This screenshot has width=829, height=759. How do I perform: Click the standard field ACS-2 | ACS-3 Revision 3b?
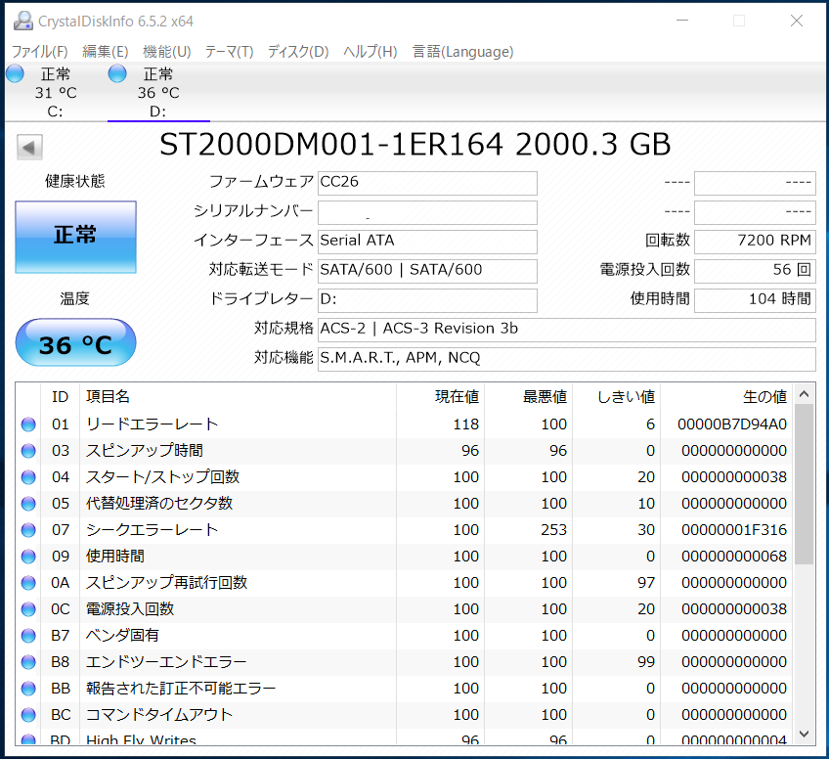pyautogui.click(x=567, y=330)
